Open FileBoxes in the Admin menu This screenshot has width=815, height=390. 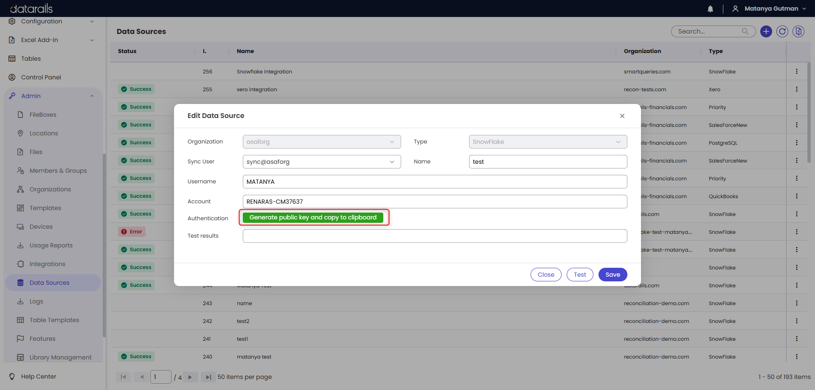[43, 115]
